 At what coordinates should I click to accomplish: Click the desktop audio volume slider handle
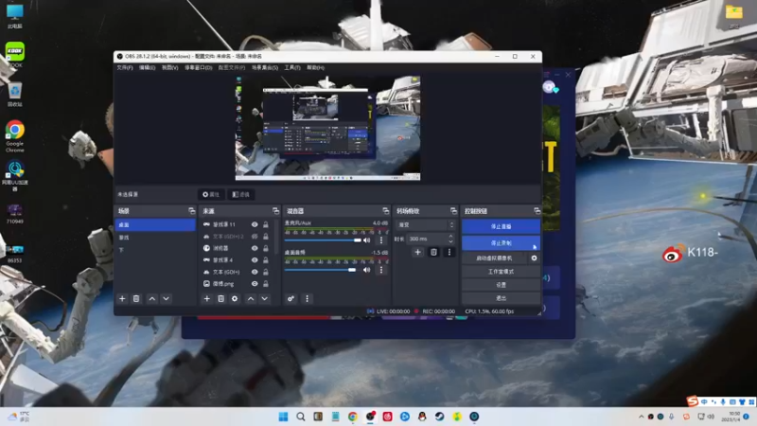point(352,270)
